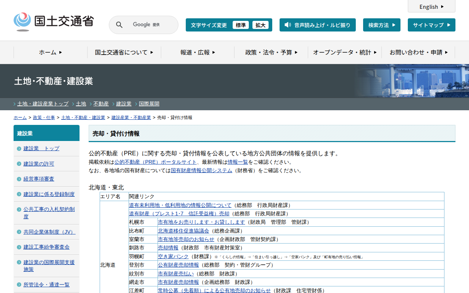Click the magnifying glass search icon
This screenshot has height=293, width=469.
click(119, 25)
